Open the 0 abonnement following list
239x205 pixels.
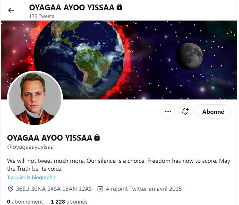tap(25, 202)
